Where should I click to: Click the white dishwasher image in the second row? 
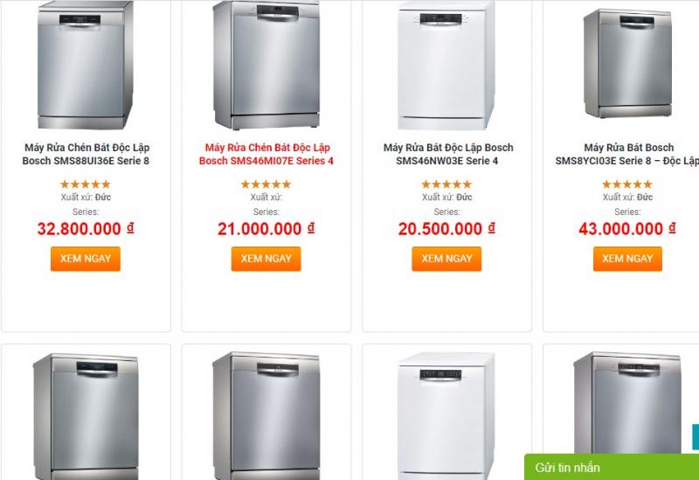pos(446,415)
